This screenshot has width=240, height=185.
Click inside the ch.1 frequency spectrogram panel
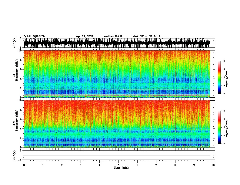click(x=117, y=74)
